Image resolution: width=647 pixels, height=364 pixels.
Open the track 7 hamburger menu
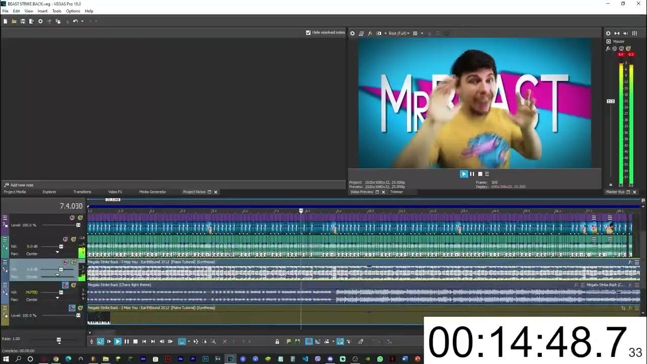tap(5, 308)
